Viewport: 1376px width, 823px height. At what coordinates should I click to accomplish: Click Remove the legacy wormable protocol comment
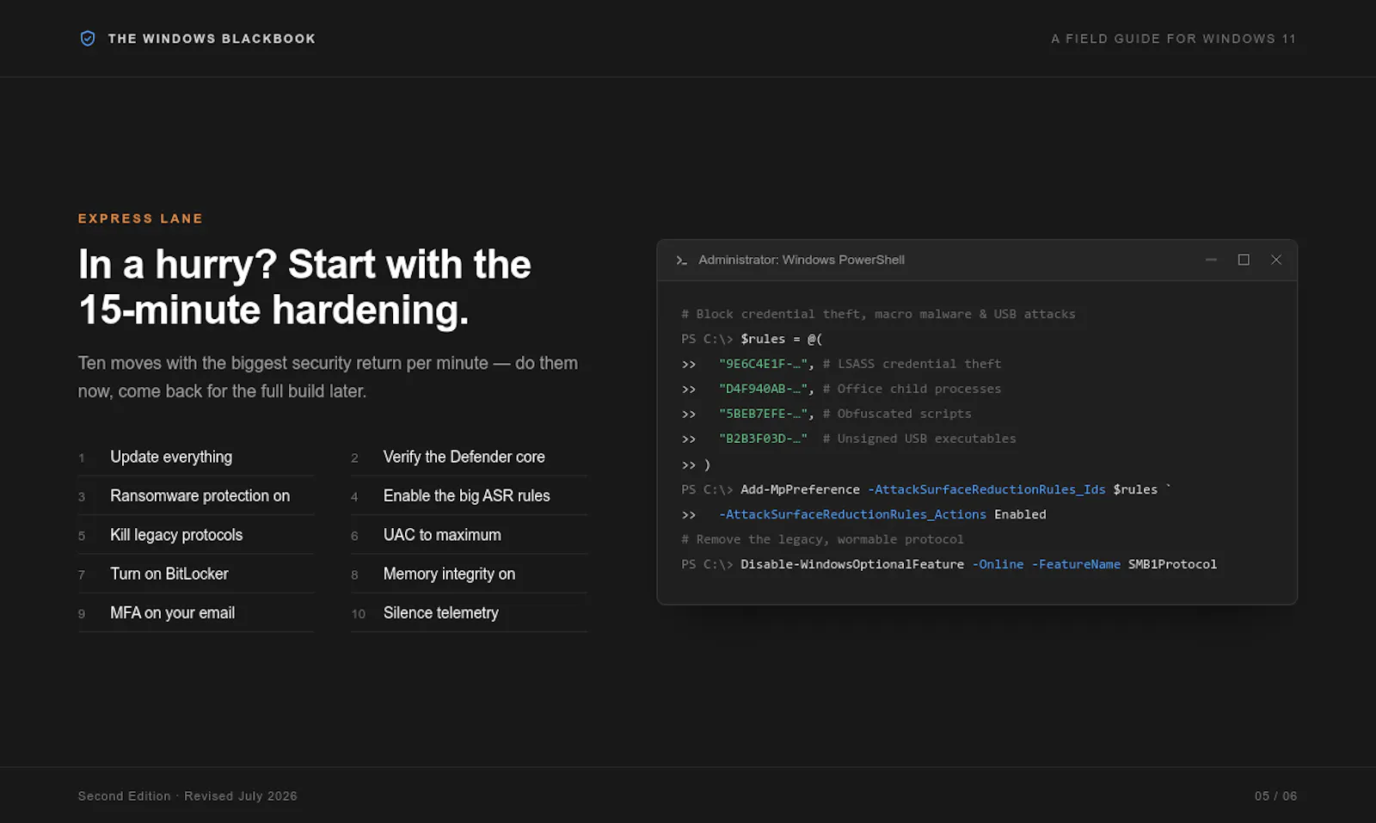pyautogui.click(x=822, y=539)
